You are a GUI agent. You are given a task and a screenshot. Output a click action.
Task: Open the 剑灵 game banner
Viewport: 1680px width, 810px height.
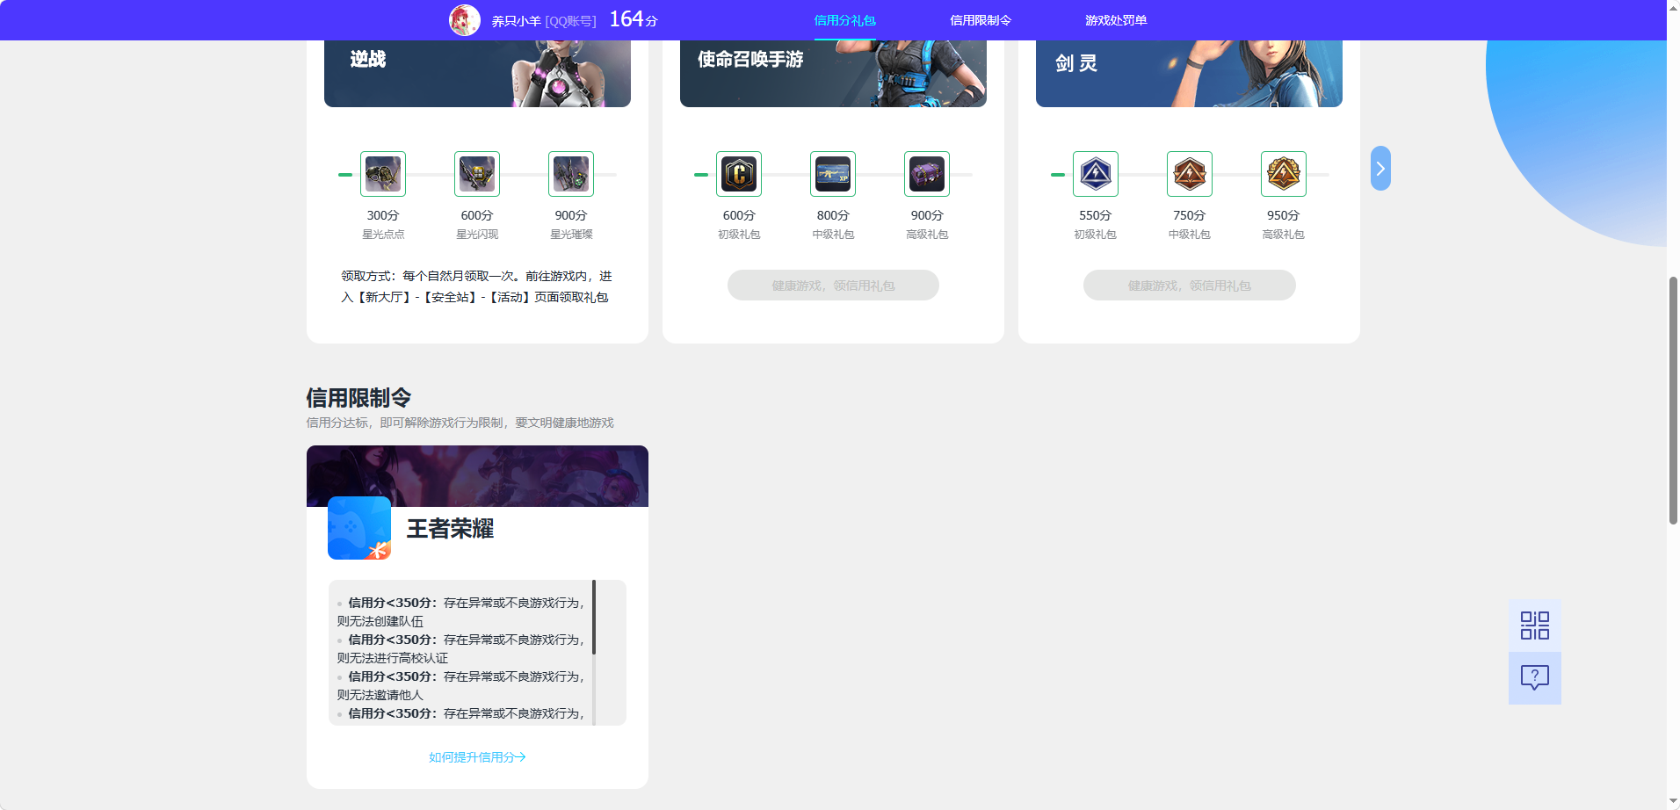click(1189, 74)
